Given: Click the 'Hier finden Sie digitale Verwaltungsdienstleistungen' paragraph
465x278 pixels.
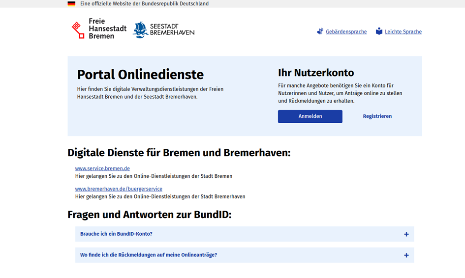Looking at the screenshot, I should click(151, 93).
